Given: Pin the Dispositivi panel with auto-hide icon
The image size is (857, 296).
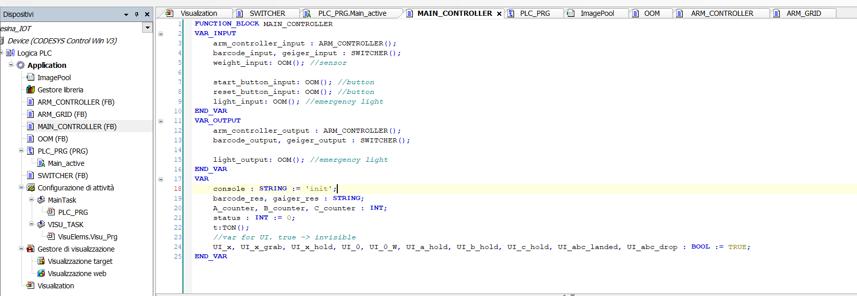Looking at the screenshot, I should [x=136, y=14].
